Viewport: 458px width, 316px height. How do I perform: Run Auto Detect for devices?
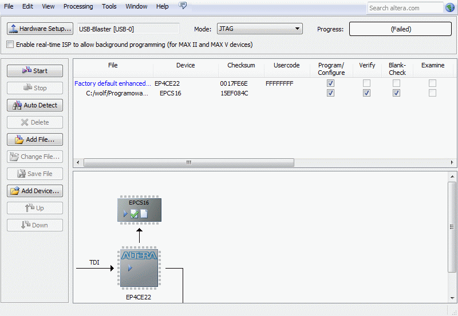pyautogui.click(x=35, y=105)
